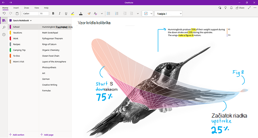The width and height of the screenshot is (258, 138).
Task: Click the Clear formatting eraser icon
Action: (89, 13)
